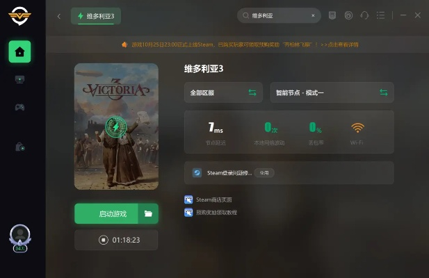Open customer support headset icon

(364, 15)
